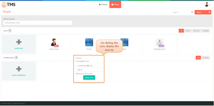Viewport: 214px width, 106px height.
Task: Click the Srinivas name in popup
Action: (79, 58)
